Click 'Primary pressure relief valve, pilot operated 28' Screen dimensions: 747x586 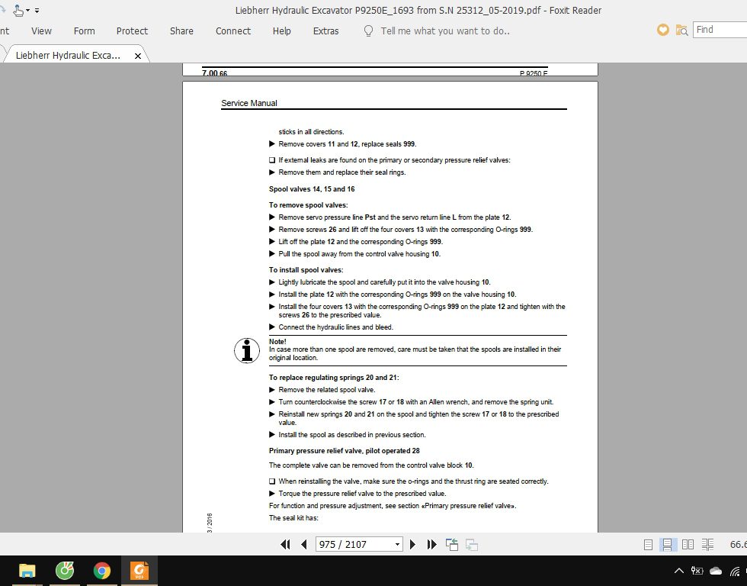click(345, 451)
